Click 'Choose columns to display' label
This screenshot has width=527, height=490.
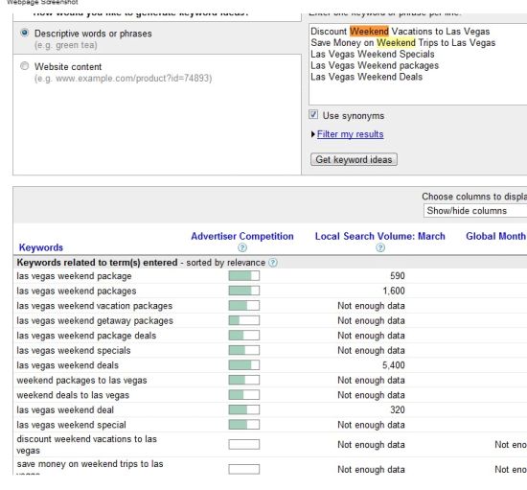pos(474,197)
